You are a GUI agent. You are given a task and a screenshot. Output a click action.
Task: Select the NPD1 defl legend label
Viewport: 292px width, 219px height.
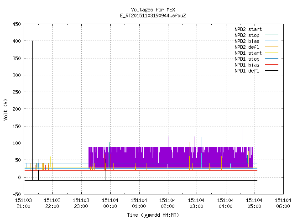click(x=247, y=71)
